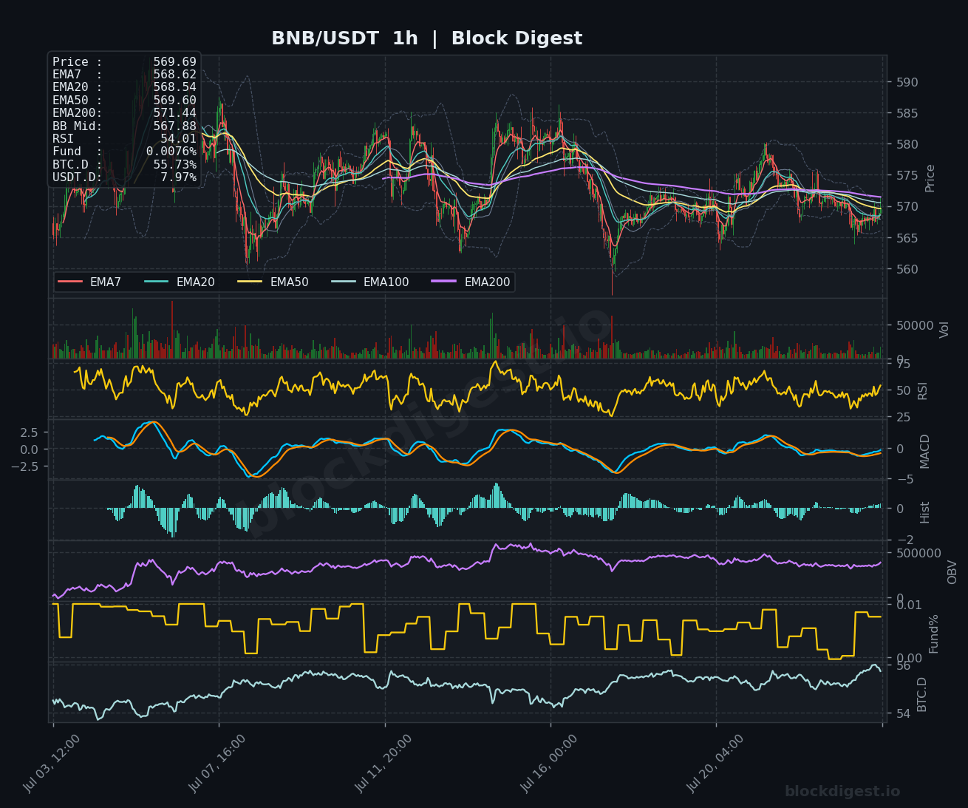
Task: Click the Jul 07, 16:00 date label
Action: coord(217,764)
